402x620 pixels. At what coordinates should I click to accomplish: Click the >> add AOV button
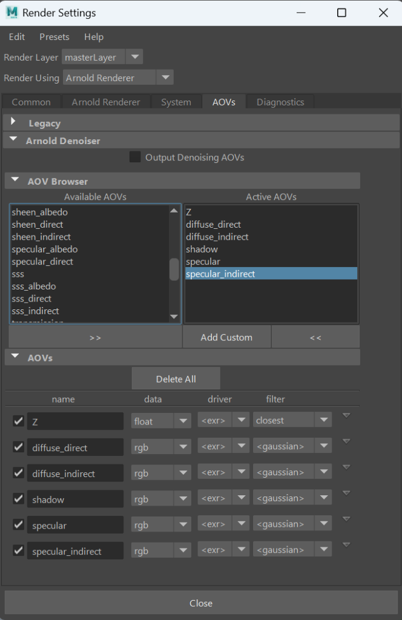tap(95, 337)
